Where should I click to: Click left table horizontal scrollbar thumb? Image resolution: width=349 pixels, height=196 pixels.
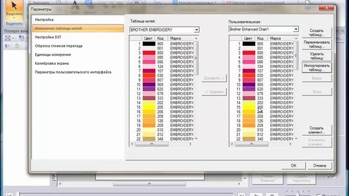[x=152, y=144]
